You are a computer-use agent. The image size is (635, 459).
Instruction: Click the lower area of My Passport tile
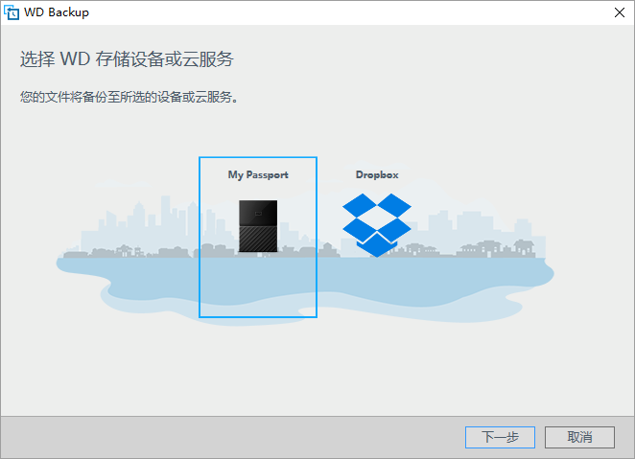[258, 287]
